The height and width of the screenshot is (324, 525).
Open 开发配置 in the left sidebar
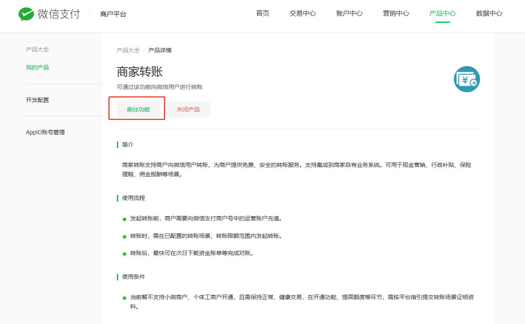click(x=37, y=100)
